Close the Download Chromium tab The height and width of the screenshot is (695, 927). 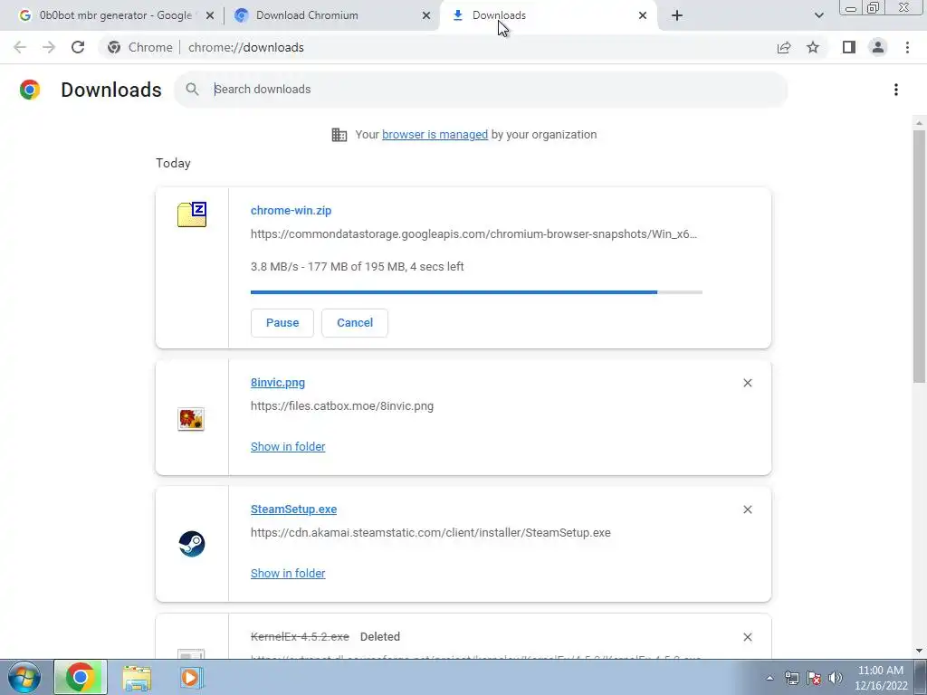click(x=426, y=15)
